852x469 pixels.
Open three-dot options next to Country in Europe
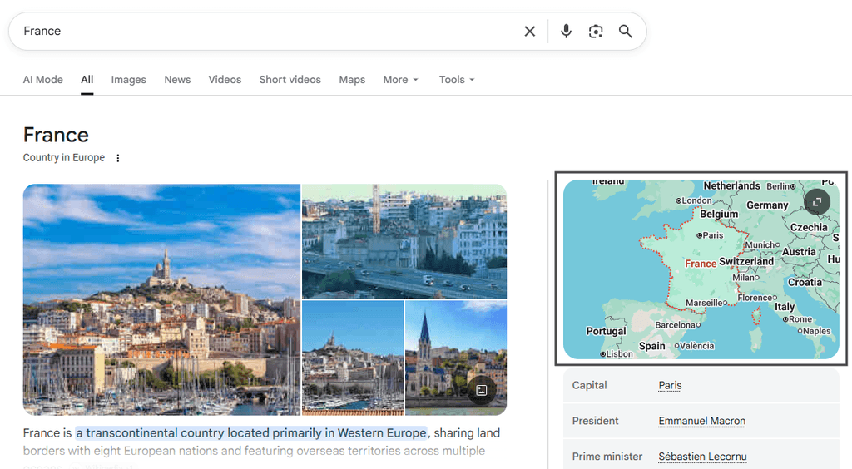[118, 158]
